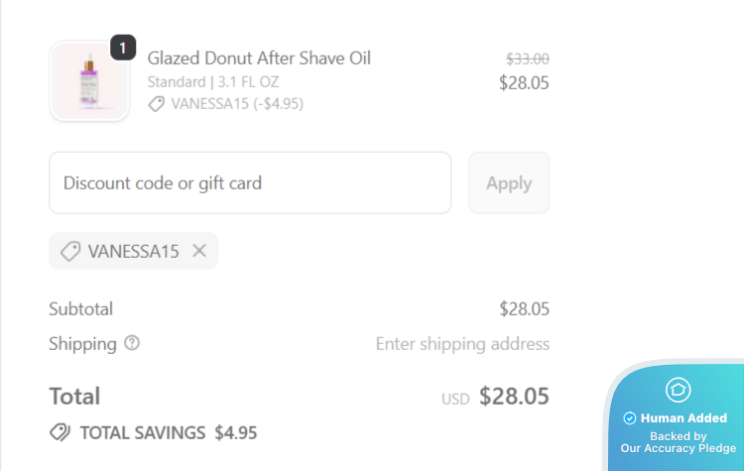Click the Shipping help question mark icon

[132, 343]
